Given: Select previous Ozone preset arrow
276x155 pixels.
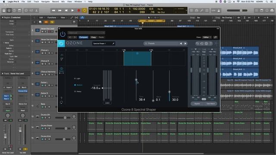Looking at the screenshot, I should click(181, 43).
